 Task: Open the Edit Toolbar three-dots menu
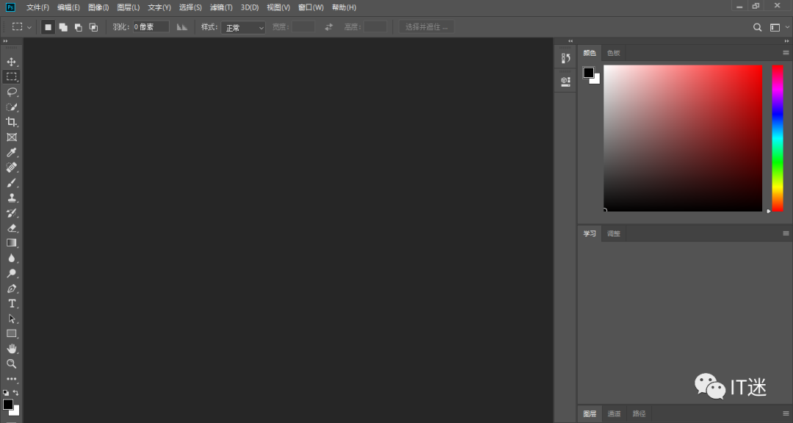pos(11,378)
